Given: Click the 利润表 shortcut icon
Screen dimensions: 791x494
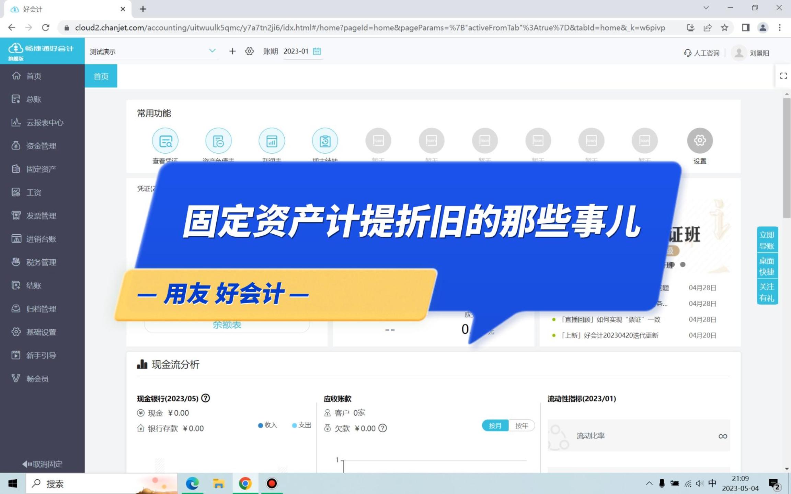Looking at the screenshot, I should [272, 141].
